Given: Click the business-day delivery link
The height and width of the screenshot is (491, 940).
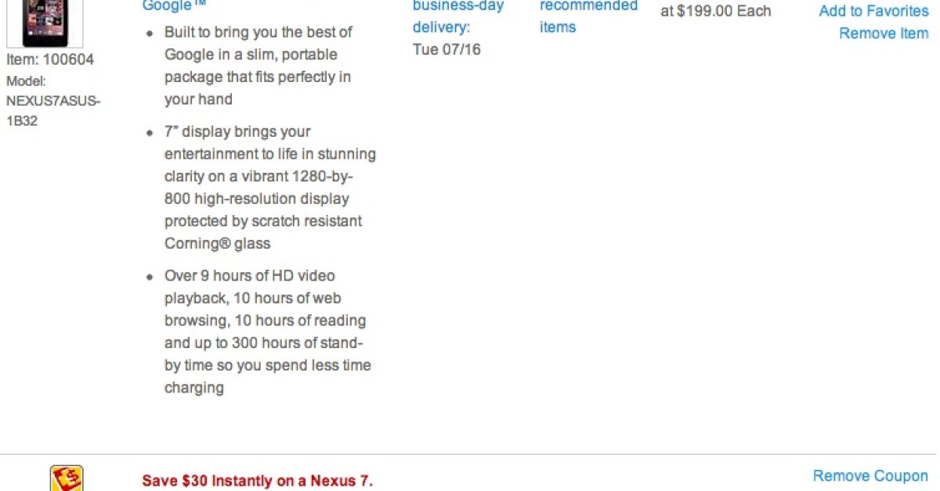Looking at the screenshot, I should click(x=457, y=16).
